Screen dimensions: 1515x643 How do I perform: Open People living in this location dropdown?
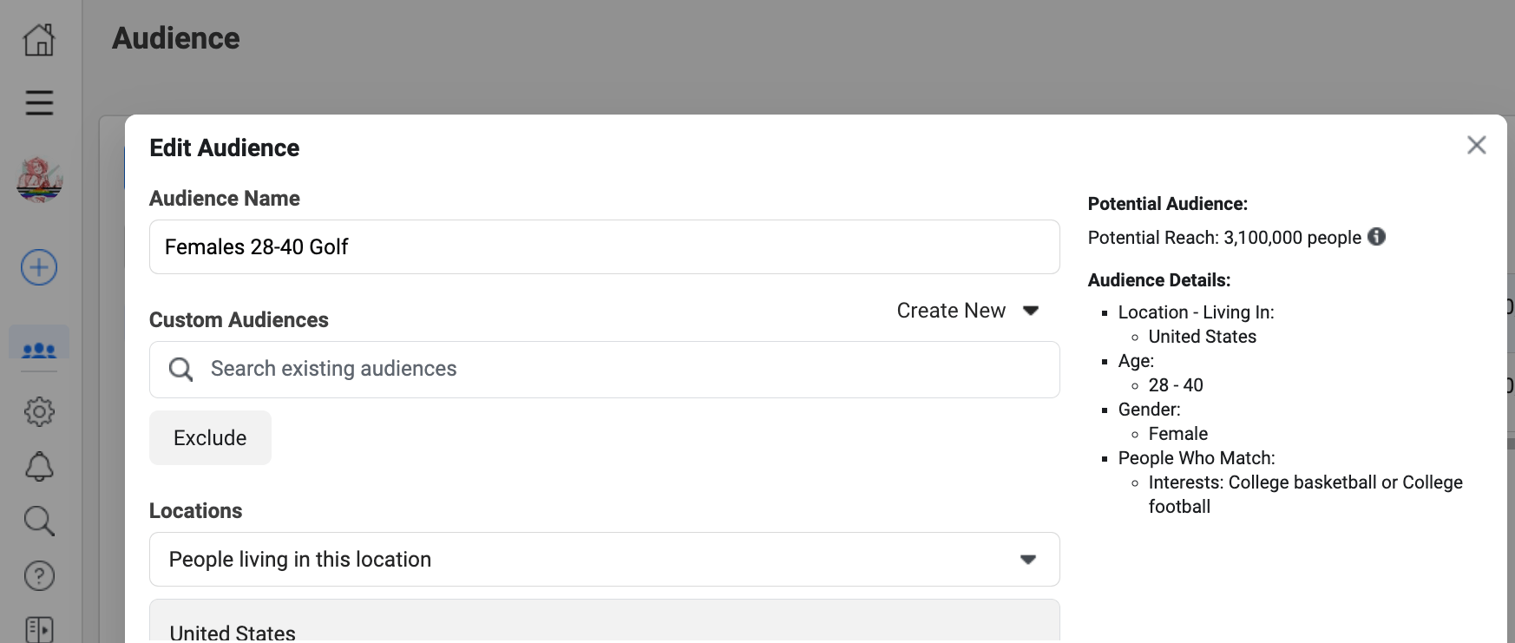pos(604,559)
